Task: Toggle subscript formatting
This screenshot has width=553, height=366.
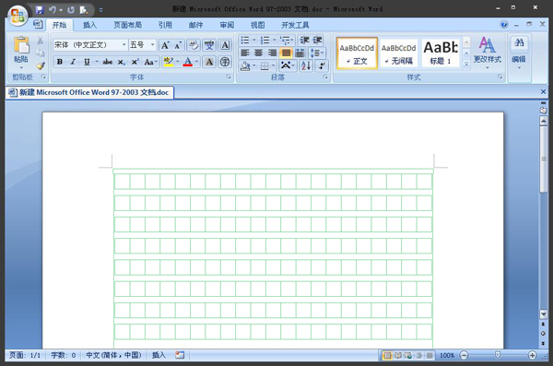Action: (x=122, y=62)
